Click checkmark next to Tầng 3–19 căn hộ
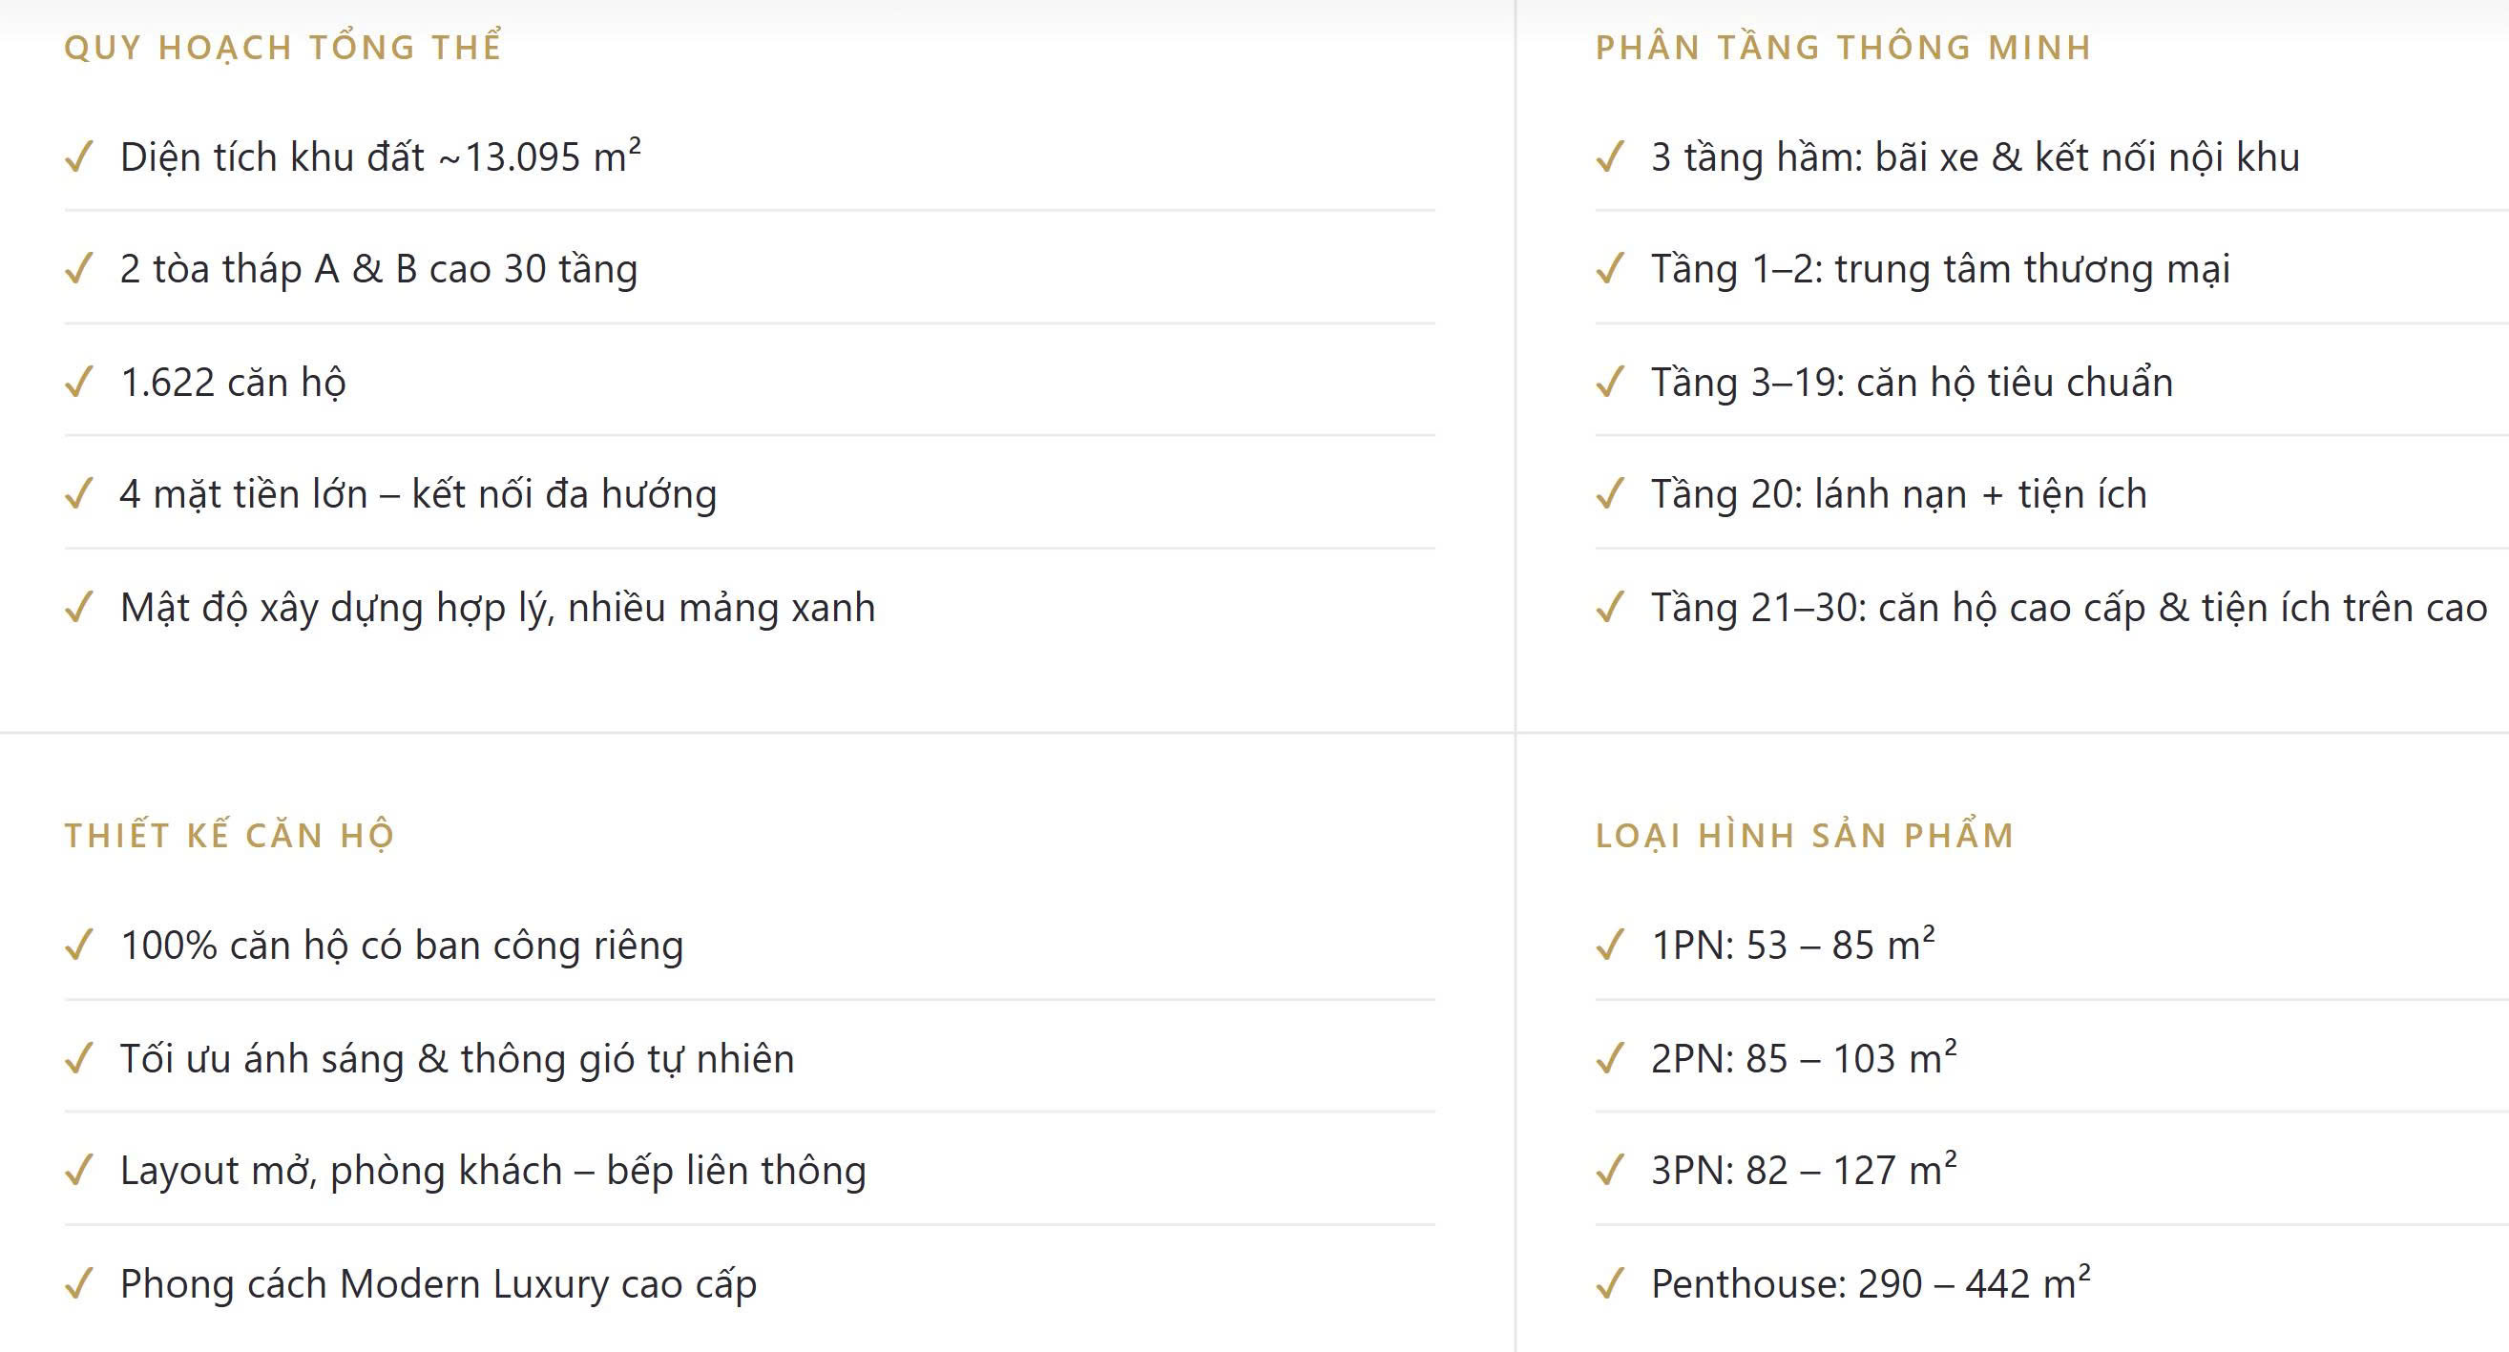Viewport: 2509px width, 1352px height. (x=1610, y=382)
